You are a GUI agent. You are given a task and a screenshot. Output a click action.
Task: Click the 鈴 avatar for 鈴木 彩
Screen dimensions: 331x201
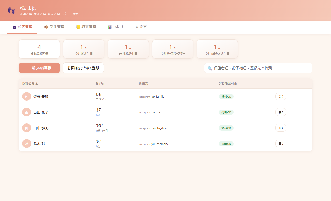[x=27, y=144]
